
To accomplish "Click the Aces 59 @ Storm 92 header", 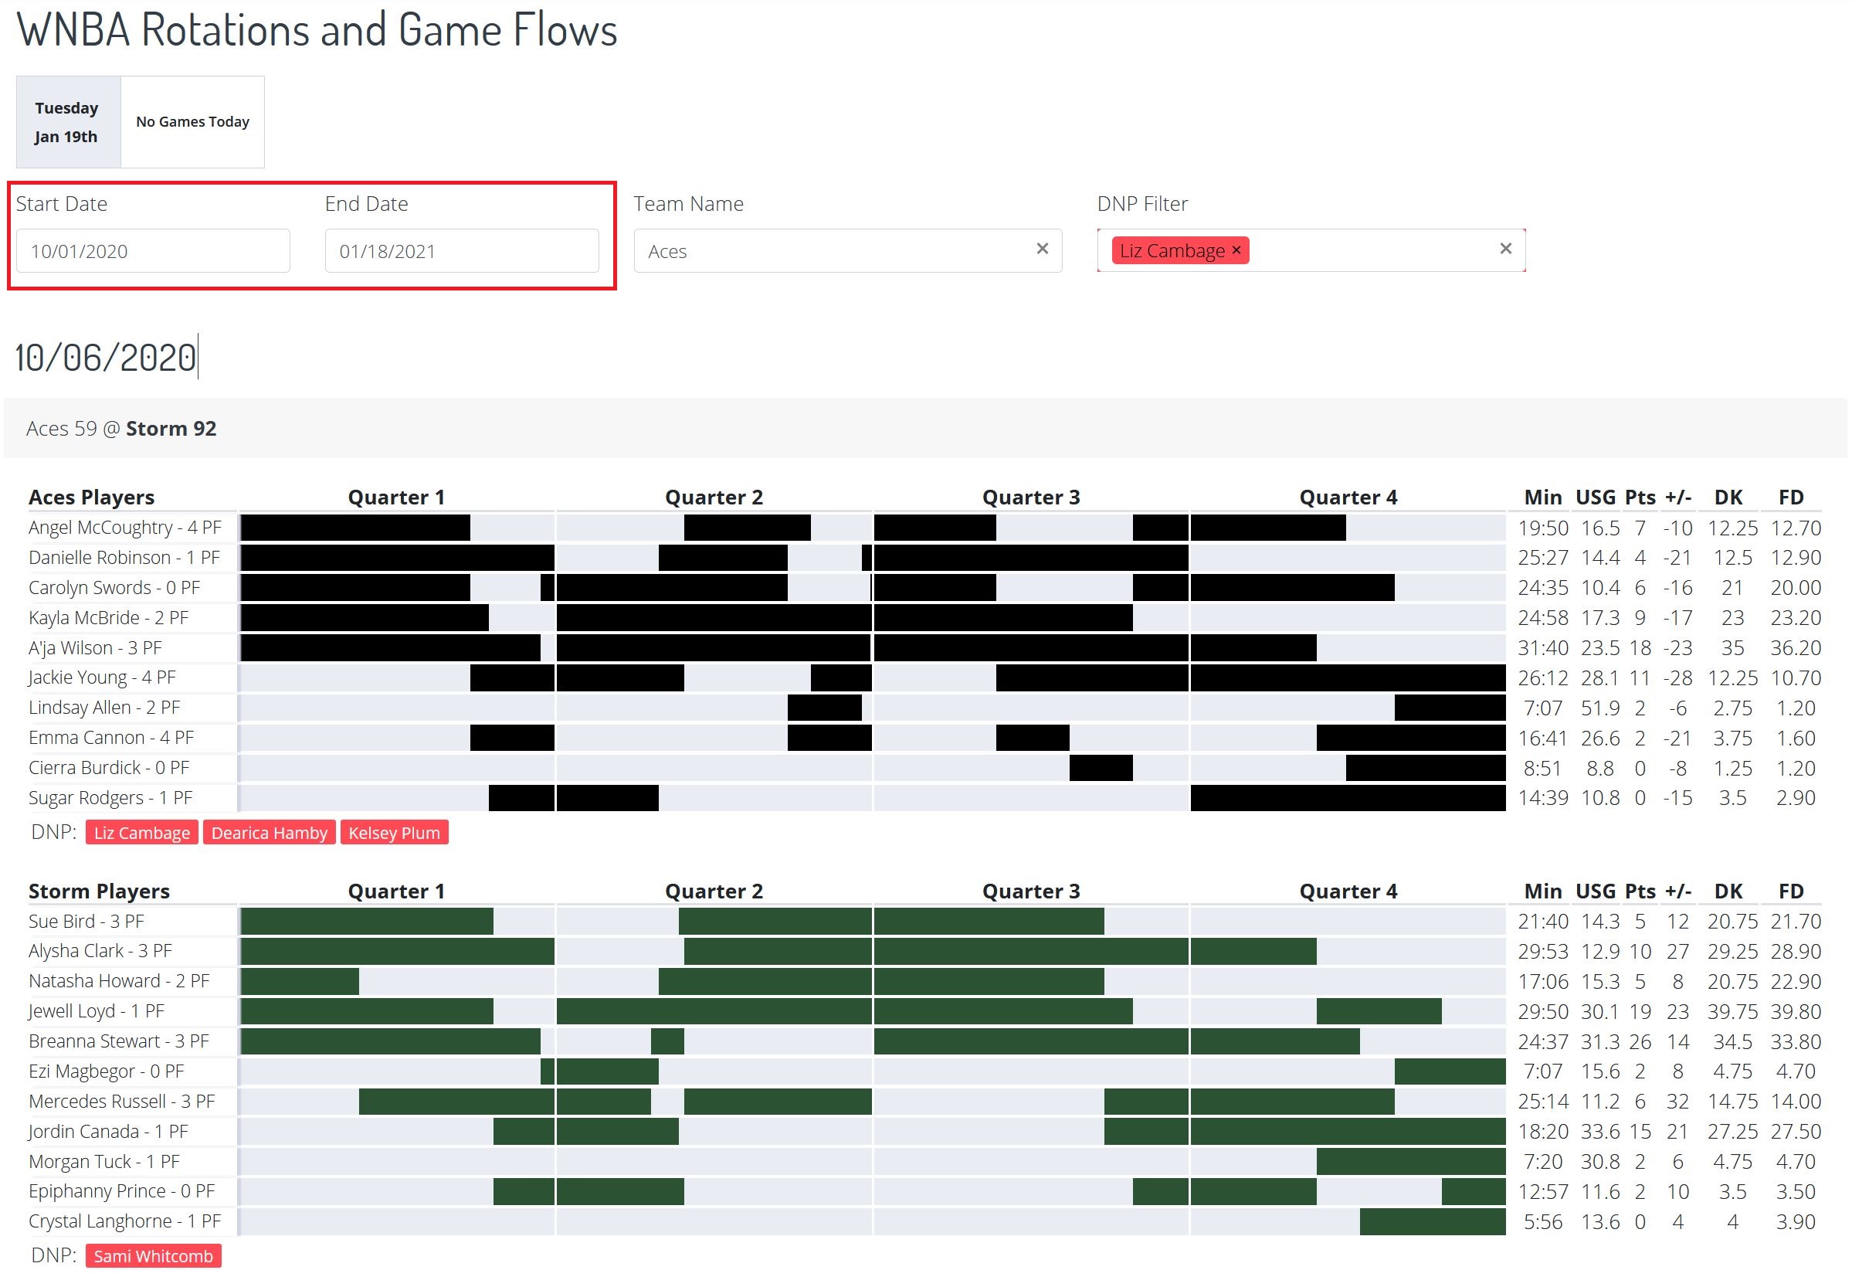I will (x=121, y=428).
